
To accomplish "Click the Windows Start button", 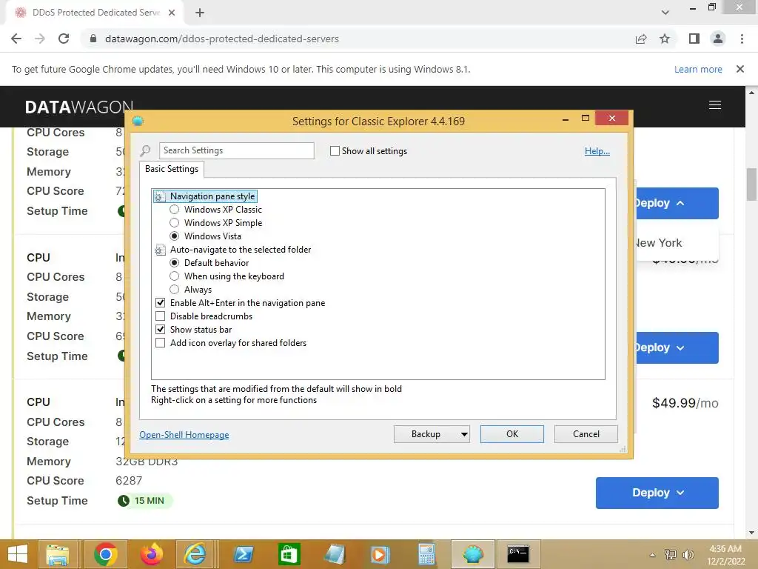I will tap(18, 554).
